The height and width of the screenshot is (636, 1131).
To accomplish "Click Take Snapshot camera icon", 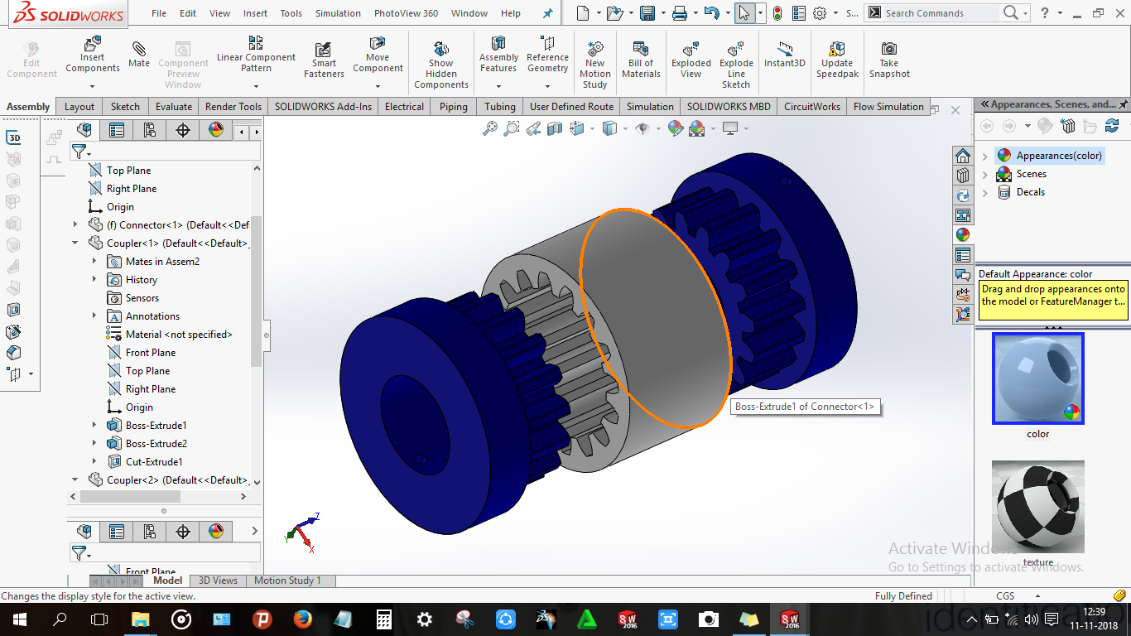I will 888,60.
